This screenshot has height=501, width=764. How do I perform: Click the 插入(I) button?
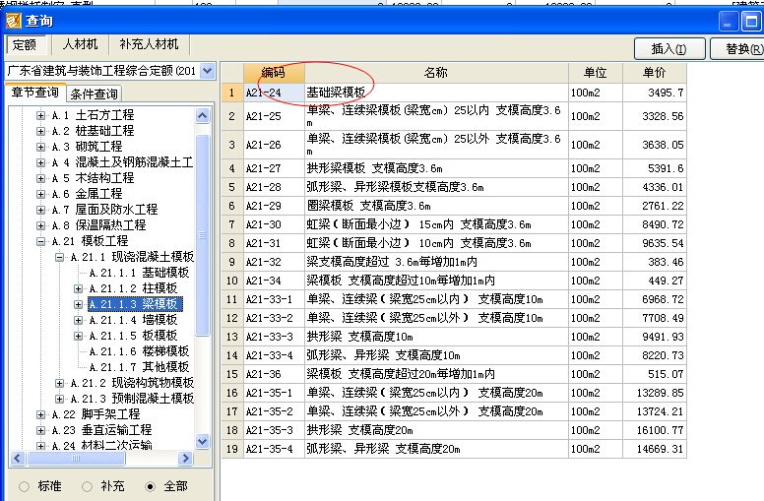point(668,49)
